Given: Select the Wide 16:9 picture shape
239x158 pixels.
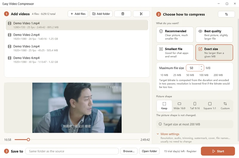Looking at the screenshot, I should (x=180, y=106).
